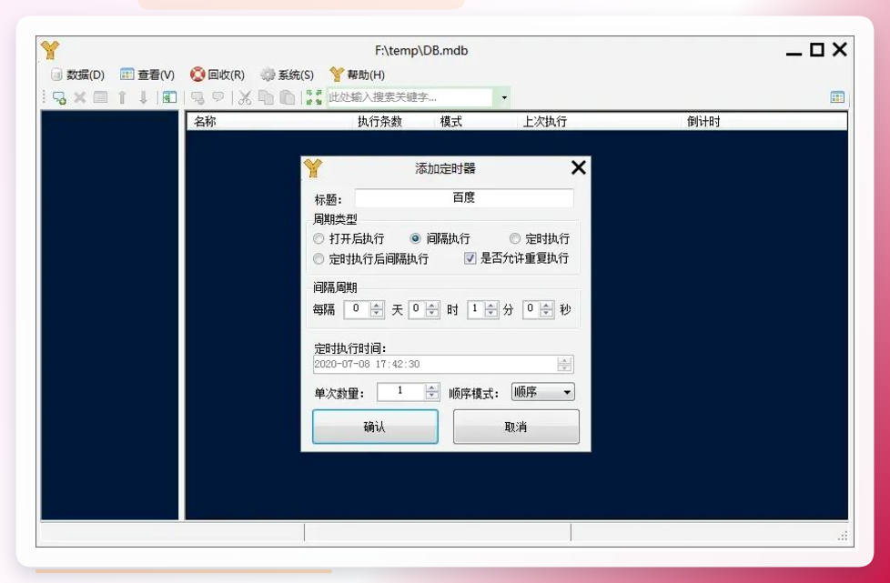Click the minutes value field showing 1

[x=476, y=309]
